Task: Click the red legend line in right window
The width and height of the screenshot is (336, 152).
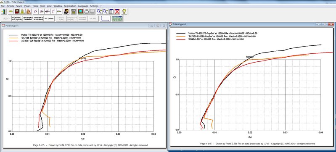Action: 181,39
